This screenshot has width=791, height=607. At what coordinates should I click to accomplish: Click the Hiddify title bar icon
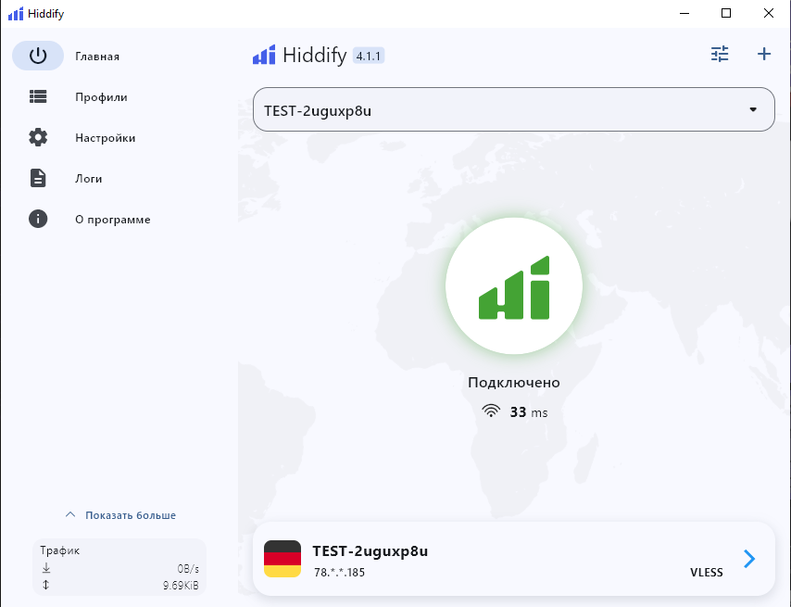click(16, 14)
